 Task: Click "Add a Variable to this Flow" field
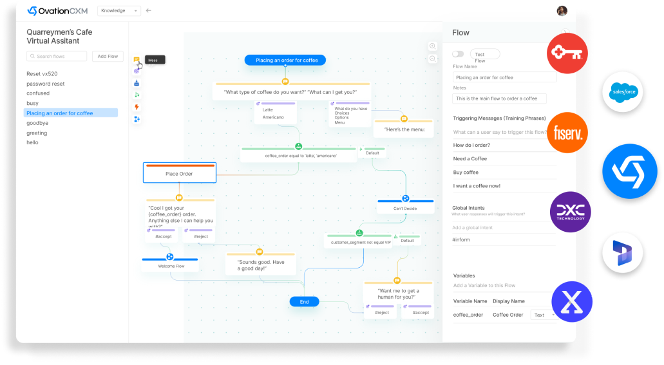(504, 285)
